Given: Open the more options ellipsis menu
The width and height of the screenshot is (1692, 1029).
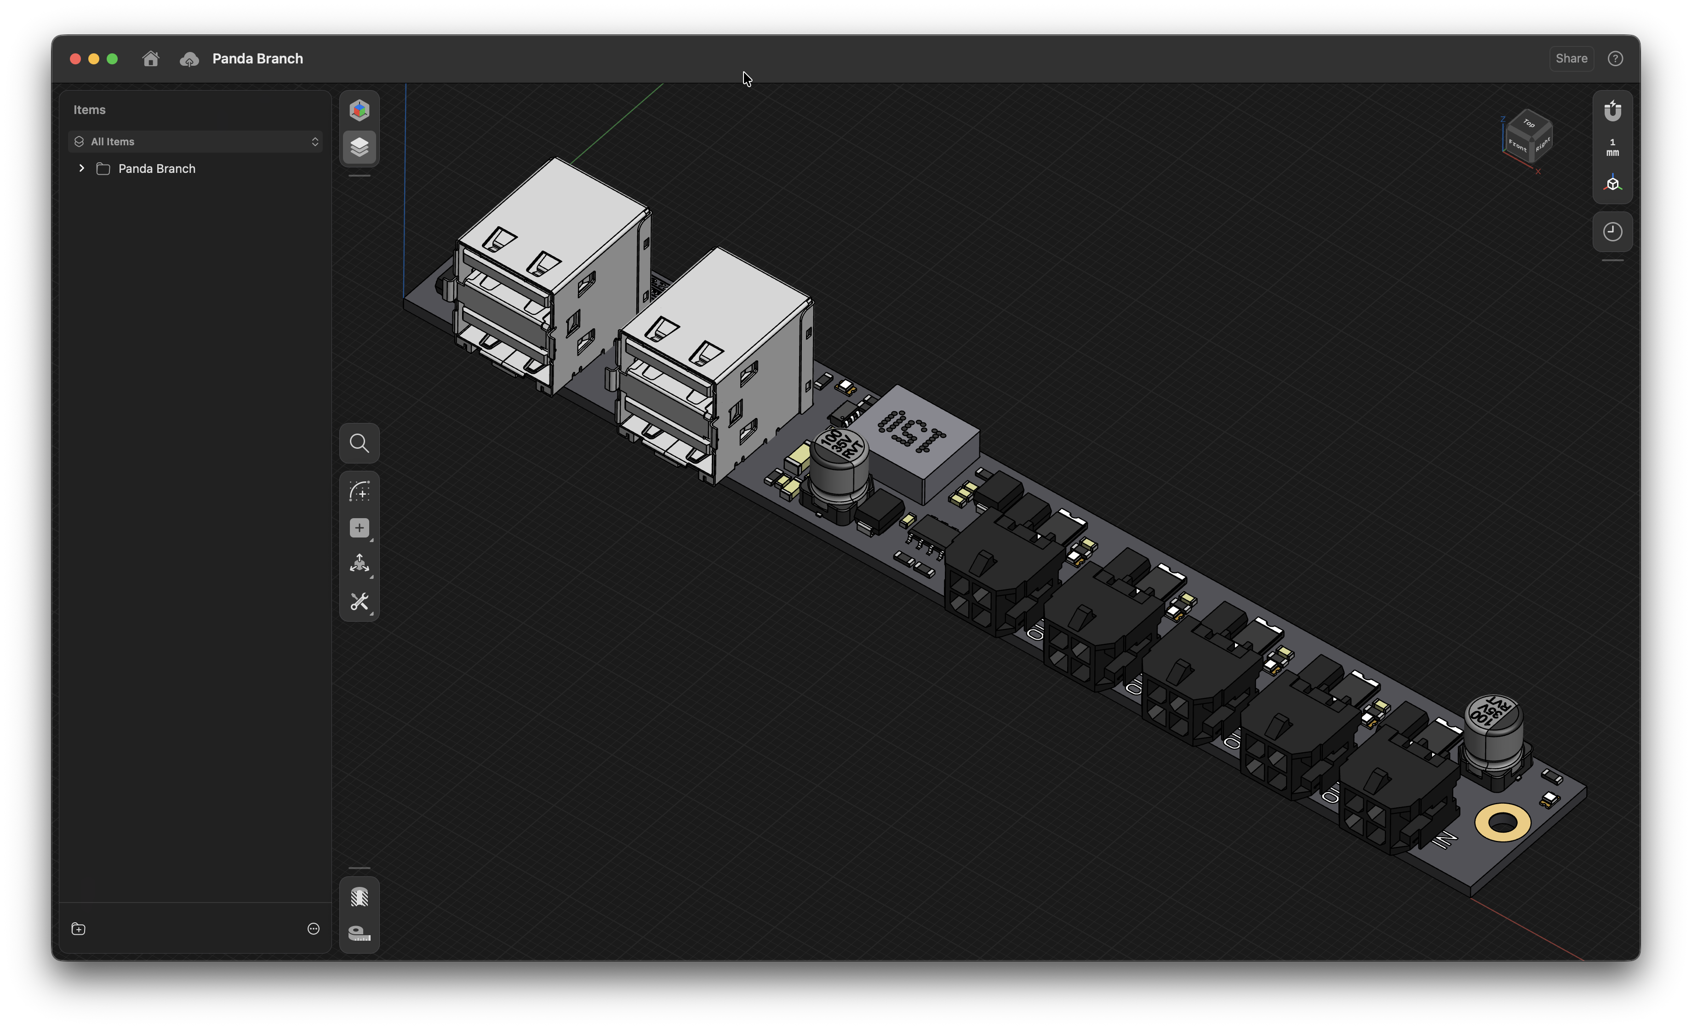Looking at the screenshot, I should (313, 929).
